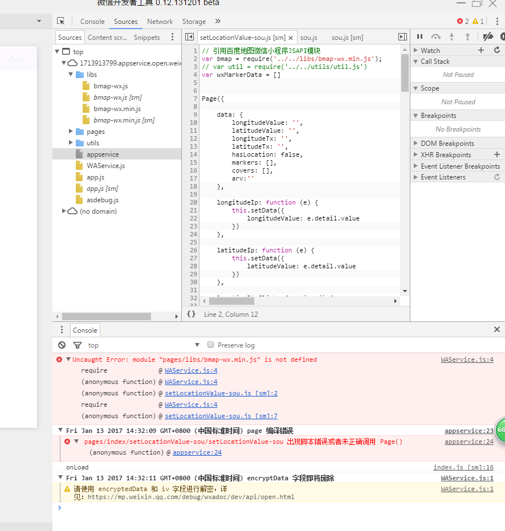505x531 pixels.
Task: Add a new Watch expression
Action: pos(481,50)
